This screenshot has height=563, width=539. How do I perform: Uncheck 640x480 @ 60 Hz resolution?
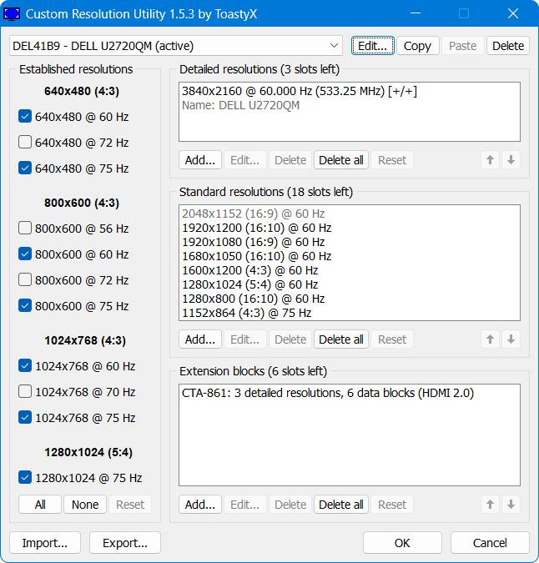pyautogui.click(x=25, y=117)
